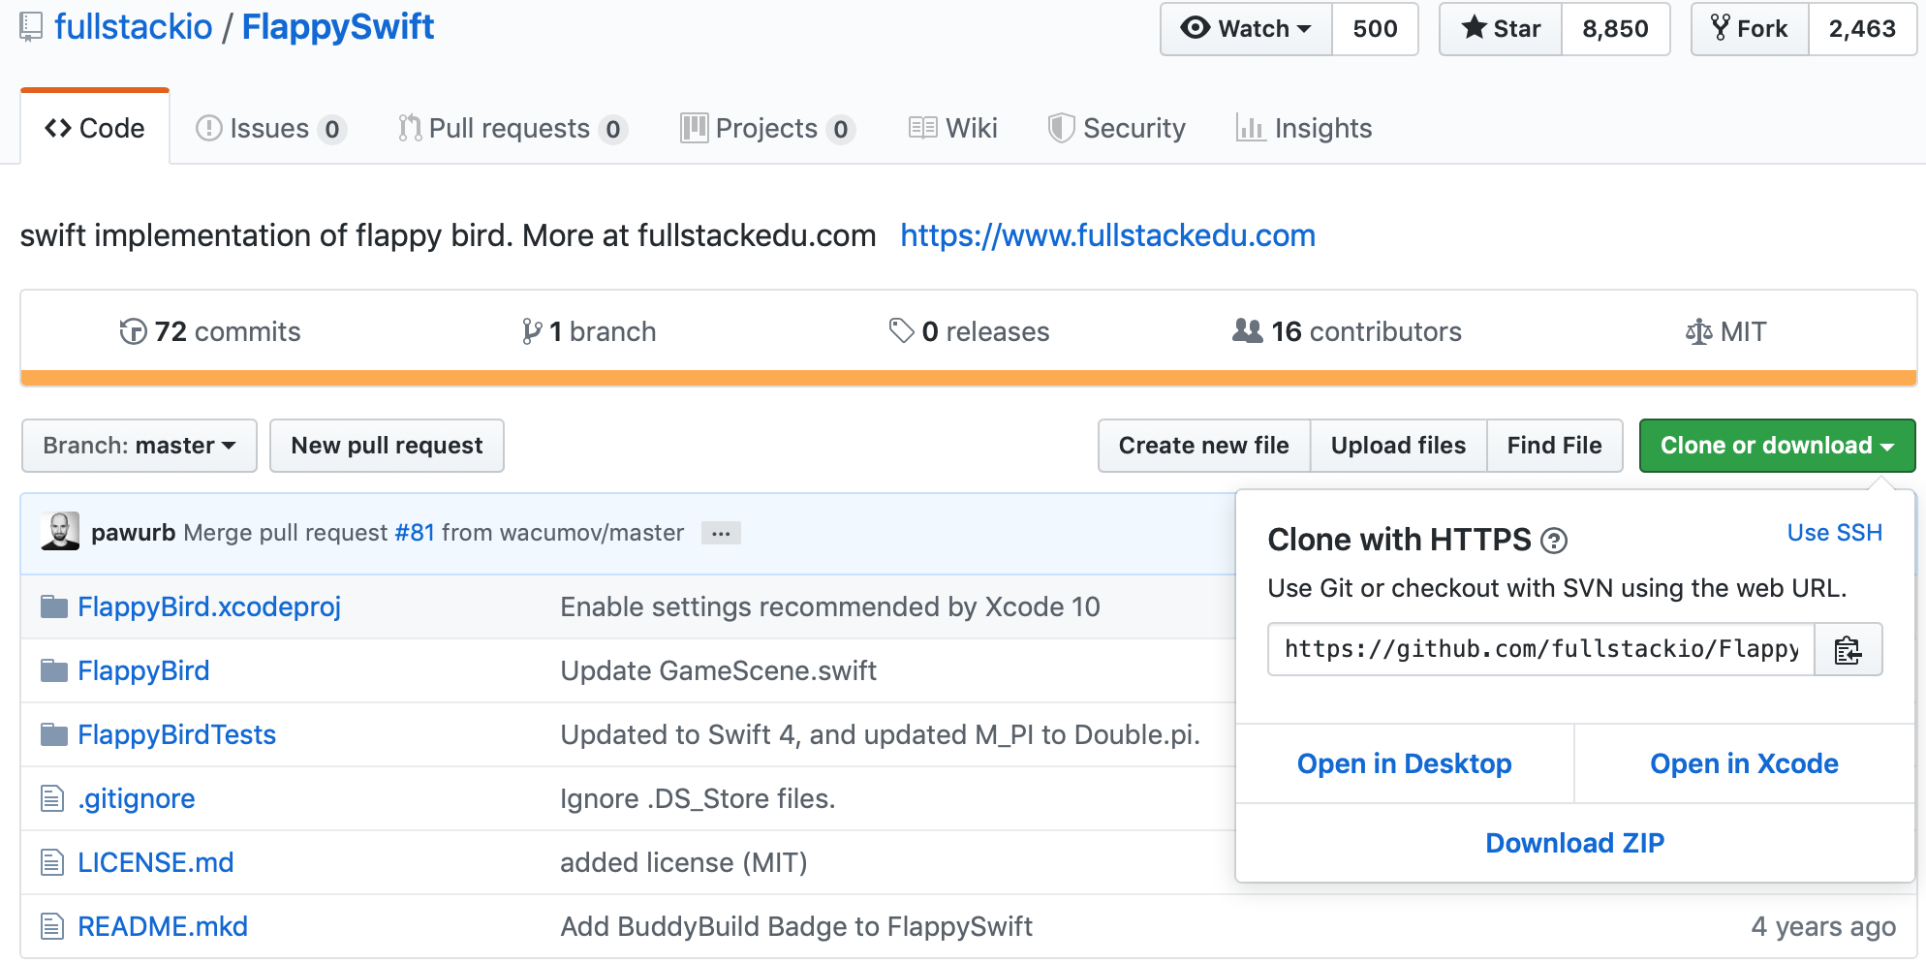The width and height of the screenshot is (1926, 963).
Task: Click 'Add BuddyBuild Badge to FlappySwift' commit message
Action: point(796,926)
